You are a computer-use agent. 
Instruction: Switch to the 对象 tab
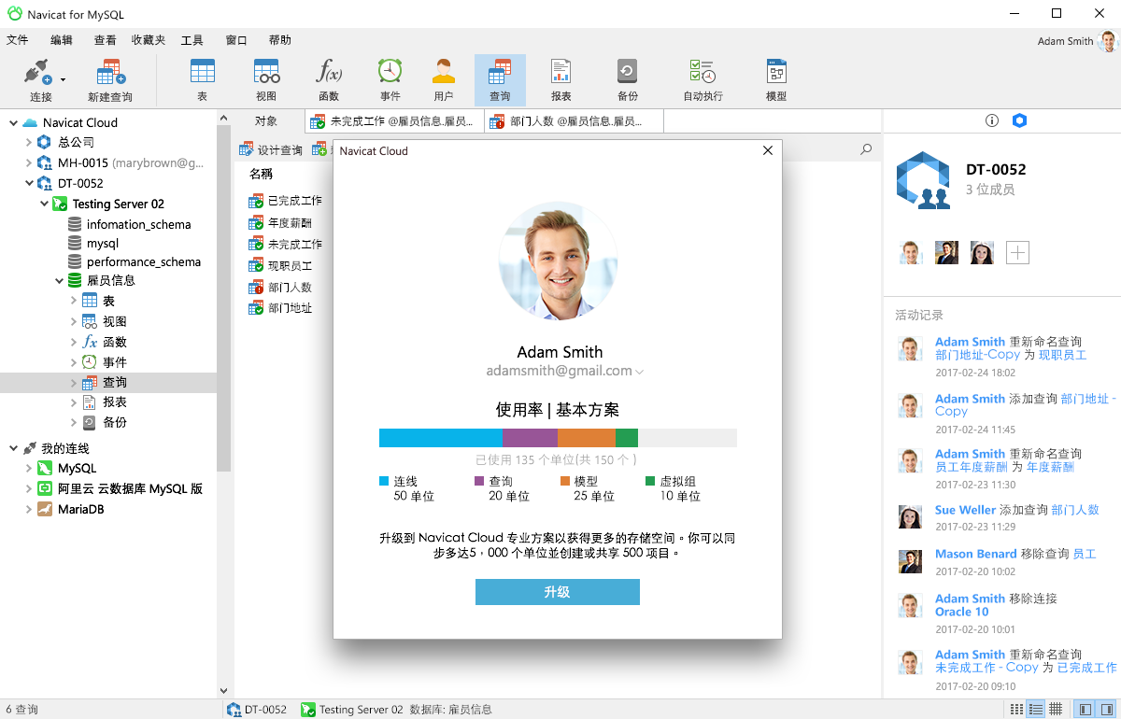tap(266, 121)
